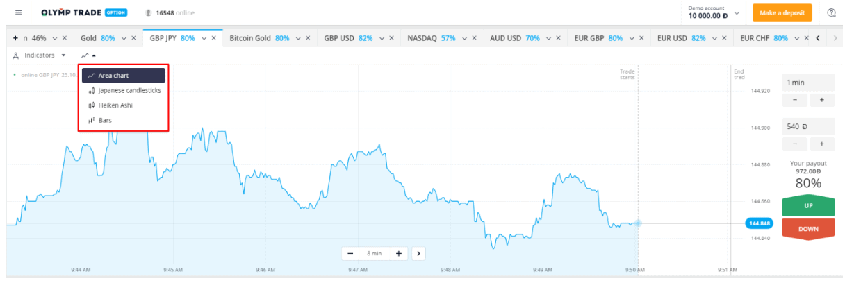Image resolution: width=845 pixels, height=283 pixels.
Task: Click the 8 min timeframe label
Action: click(x=375, y=253)
